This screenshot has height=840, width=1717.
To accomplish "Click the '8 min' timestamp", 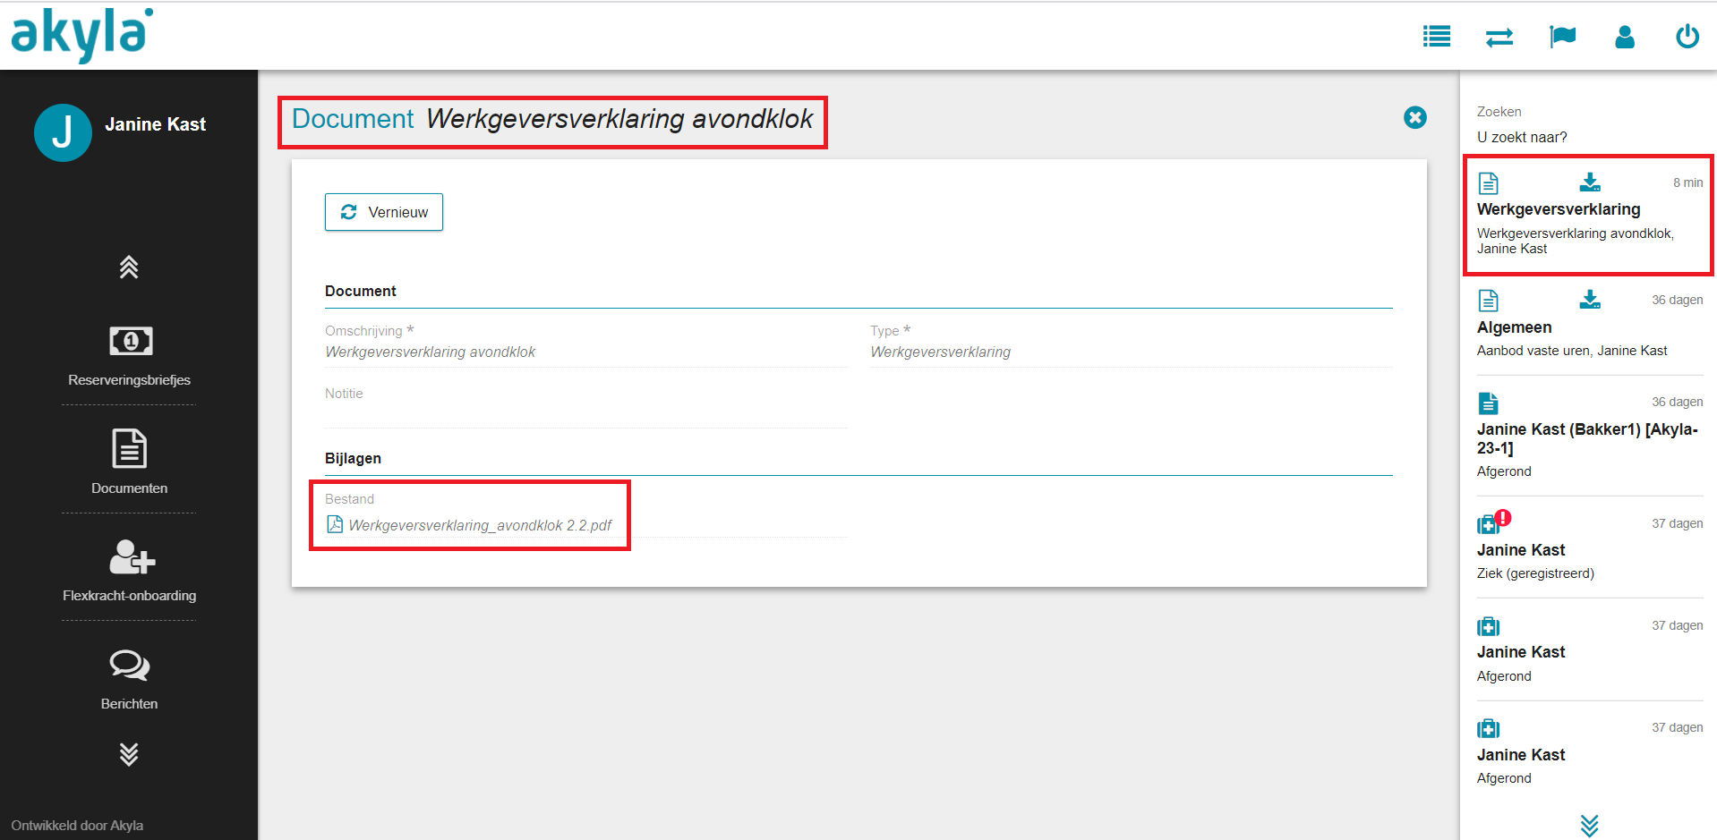I will 1687,182.
